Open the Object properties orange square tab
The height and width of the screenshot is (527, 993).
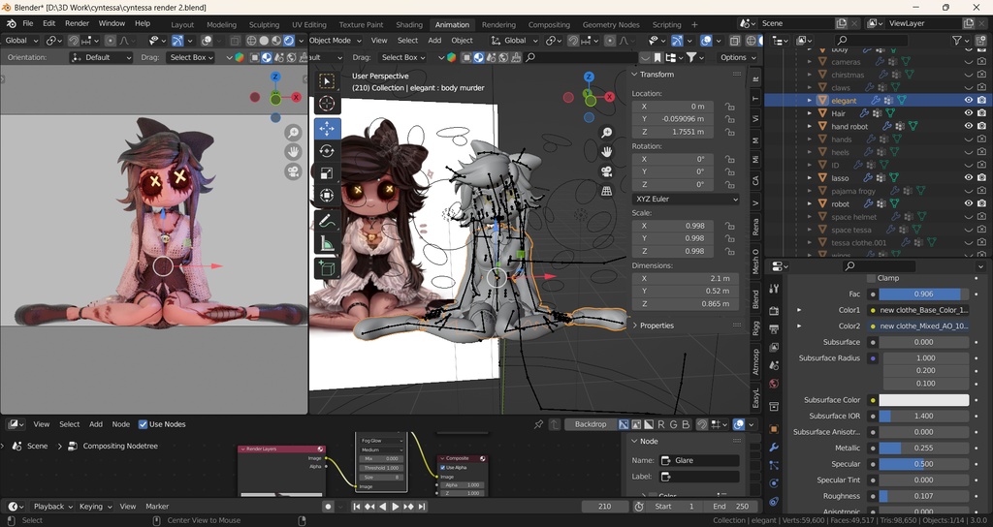(x=773, y=429)
